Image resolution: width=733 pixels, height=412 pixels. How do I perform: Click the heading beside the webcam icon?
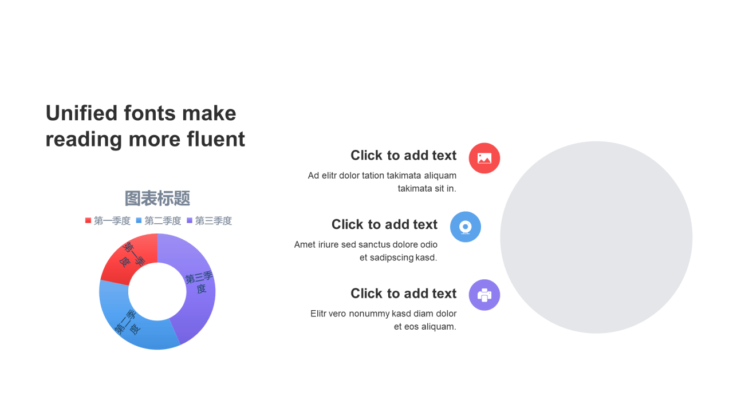[x=384, y=224]
